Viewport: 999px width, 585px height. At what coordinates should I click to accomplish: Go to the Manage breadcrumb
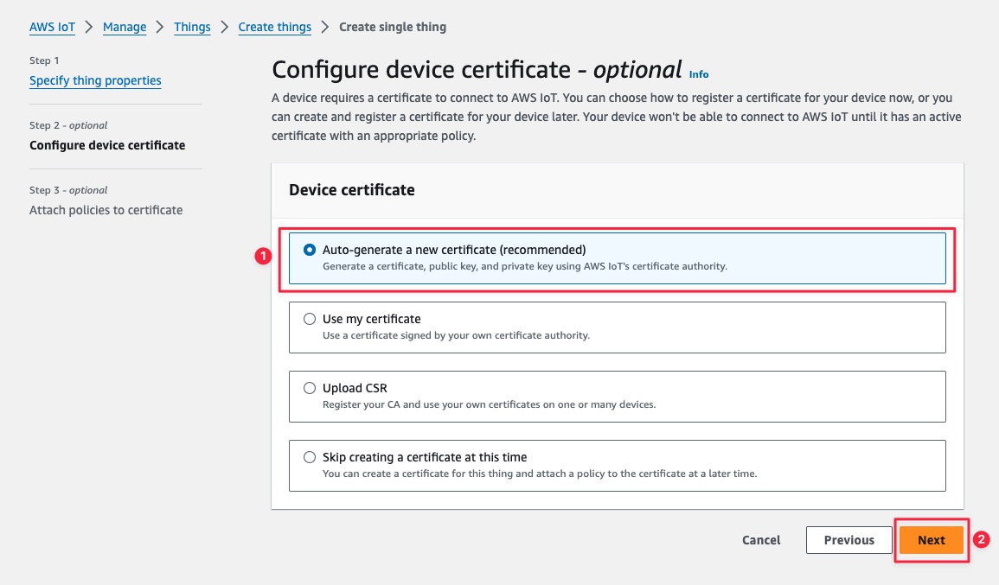coord(125,27)
